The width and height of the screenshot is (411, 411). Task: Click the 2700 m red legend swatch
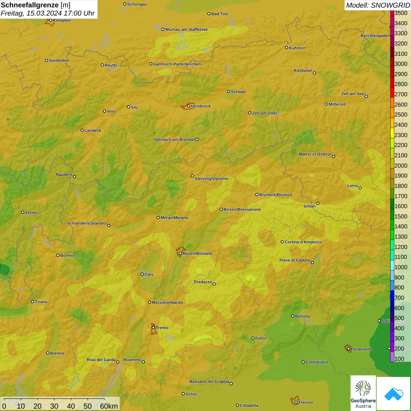pyautogui.click(x=392, y=92)
